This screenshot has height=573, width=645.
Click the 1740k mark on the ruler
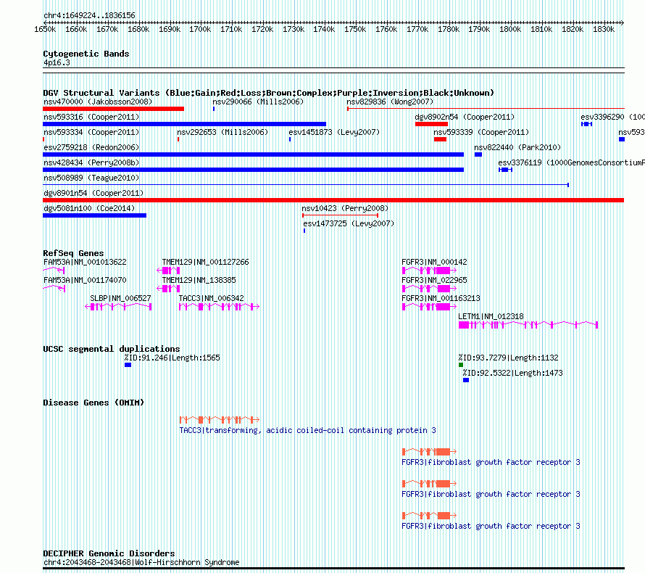(324, 29)
